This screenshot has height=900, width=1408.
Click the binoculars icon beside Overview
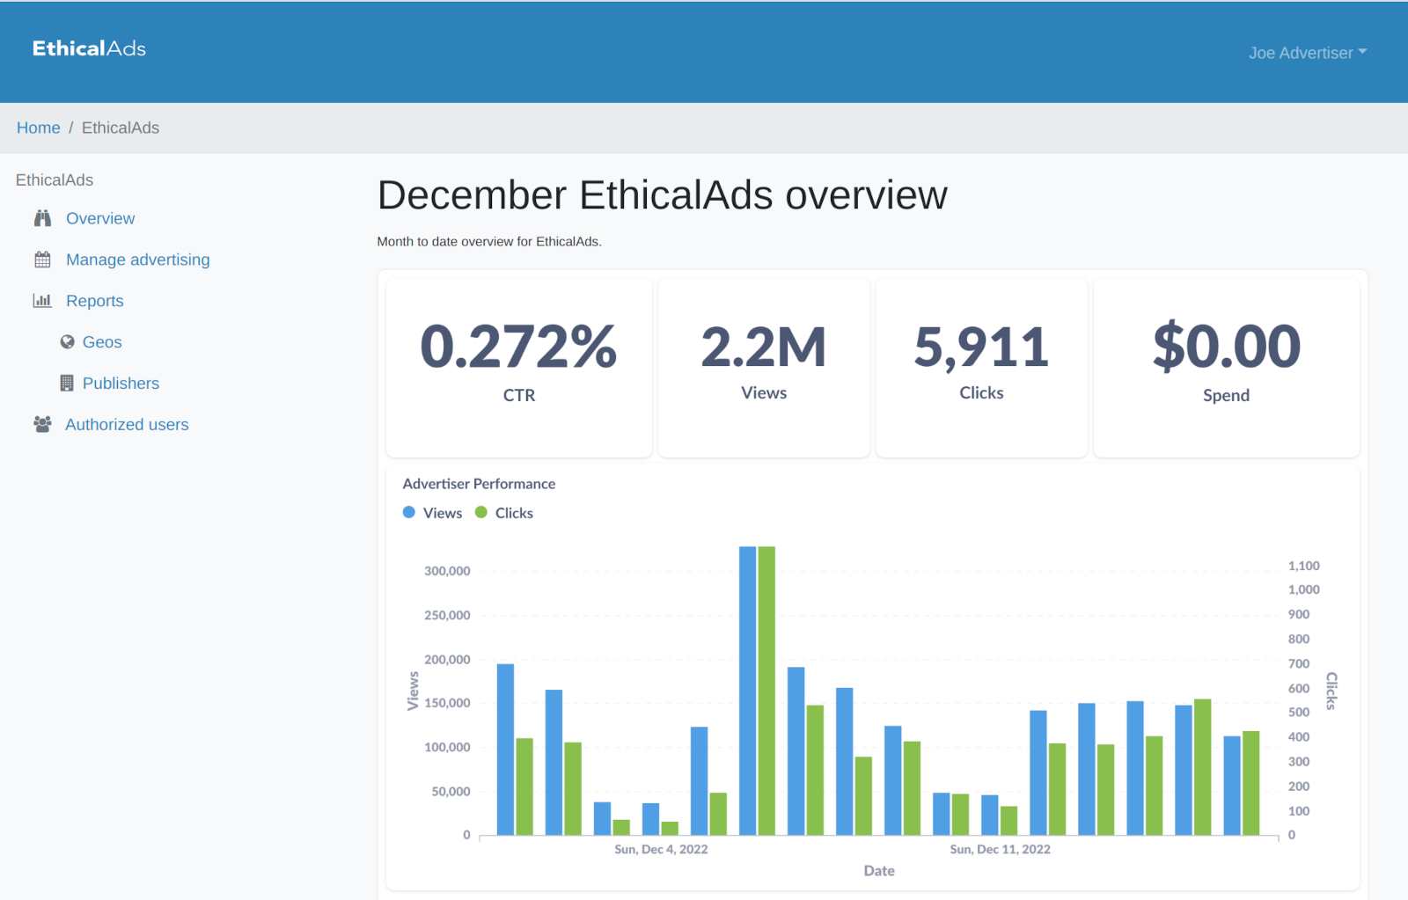pyautogui.click(x=42, y=218)
